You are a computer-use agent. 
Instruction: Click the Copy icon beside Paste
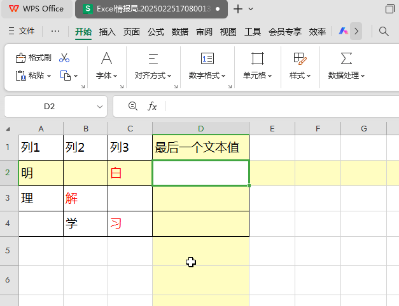[x=65, y=76]
